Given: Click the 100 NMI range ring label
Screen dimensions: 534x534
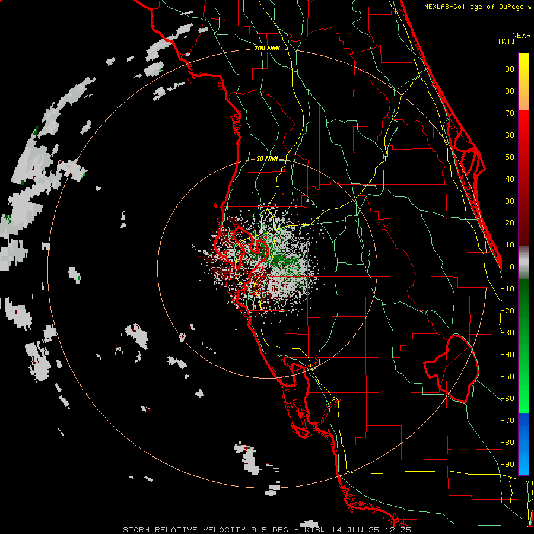Looking at the screenshot, I should coord(267,49).
